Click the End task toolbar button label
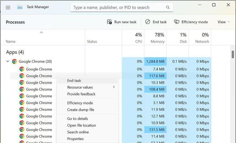 (x=159, y=22)
